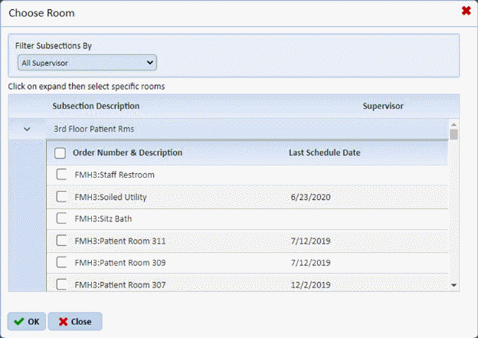Sort by Last Schedule Date column

(324, 153)
